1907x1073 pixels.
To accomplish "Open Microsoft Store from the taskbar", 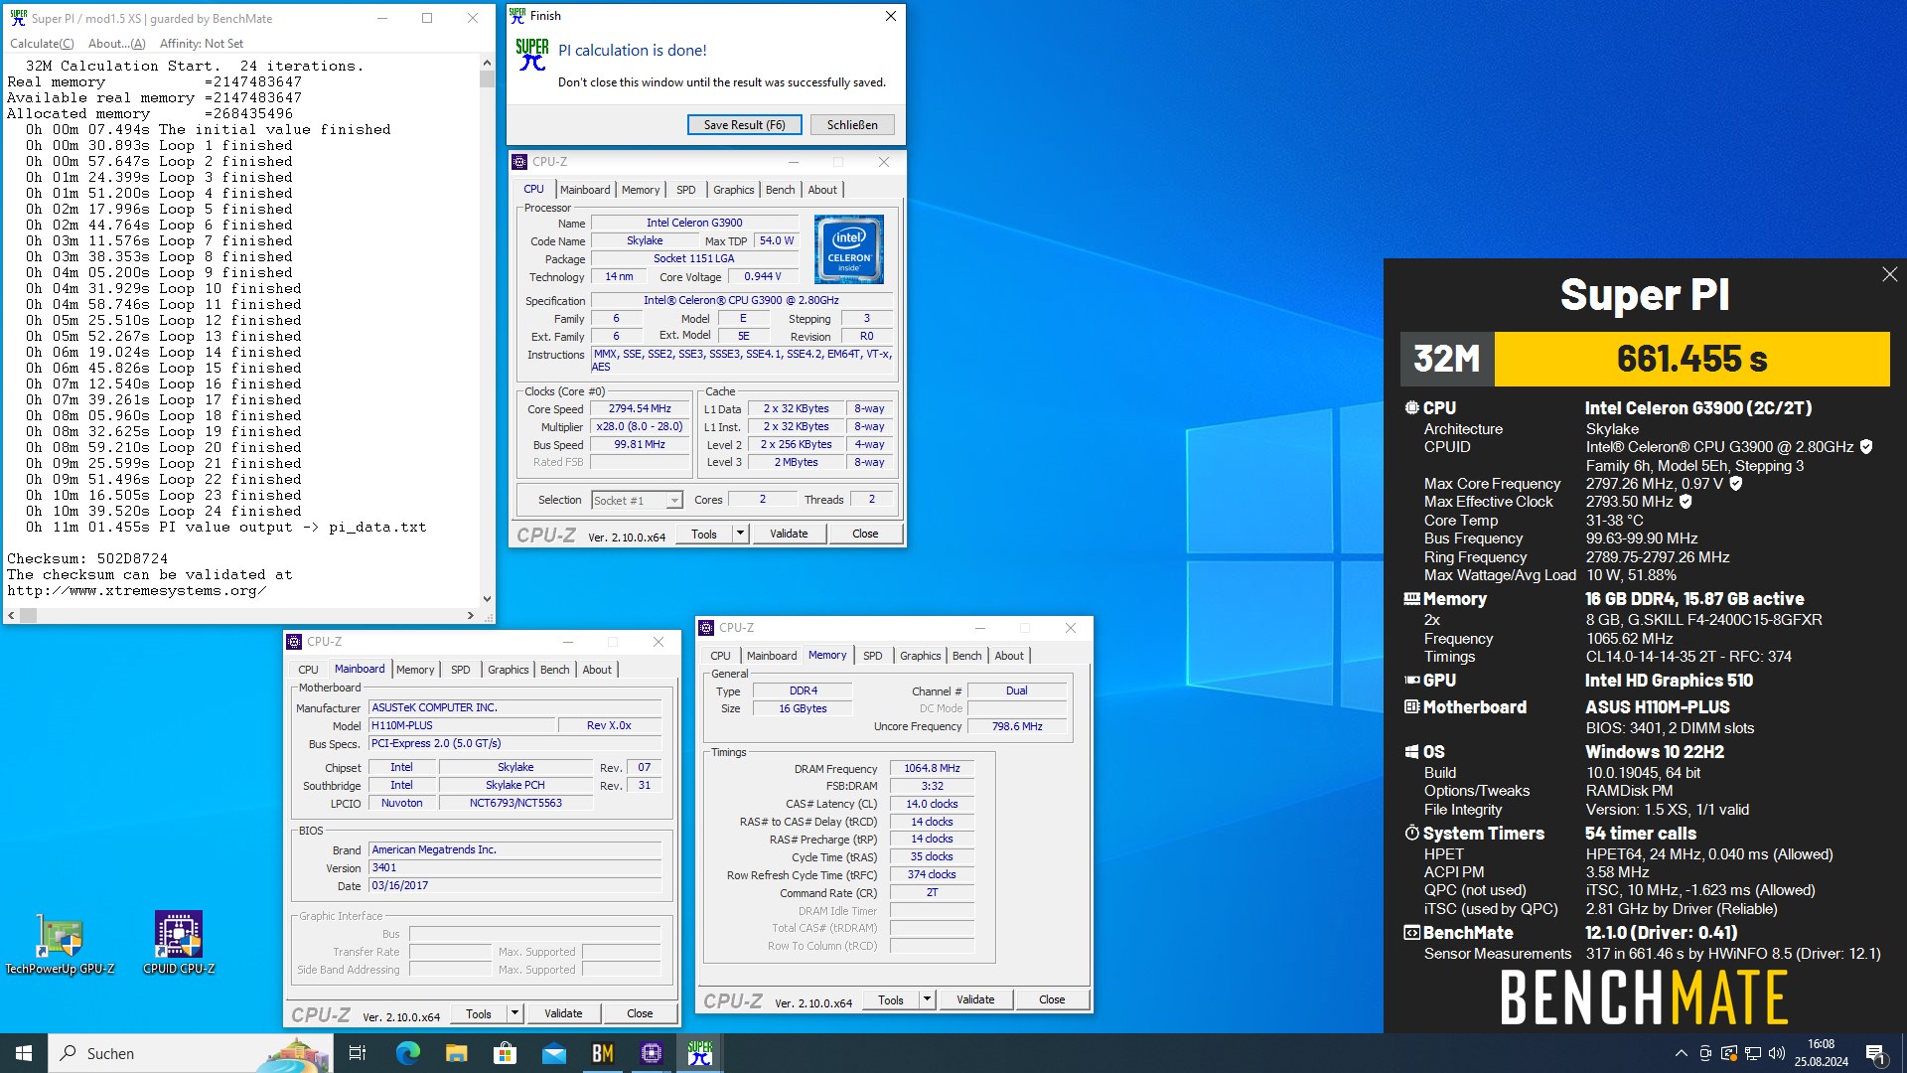I will (x=505, y=1053).
